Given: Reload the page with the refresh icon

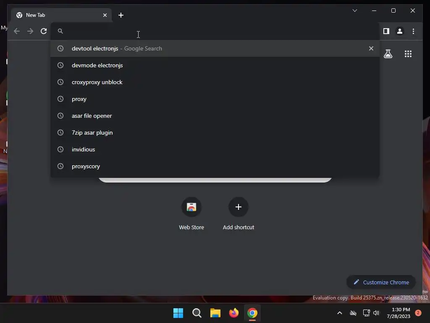Looking at the screenshot, I should coord(44,31).
